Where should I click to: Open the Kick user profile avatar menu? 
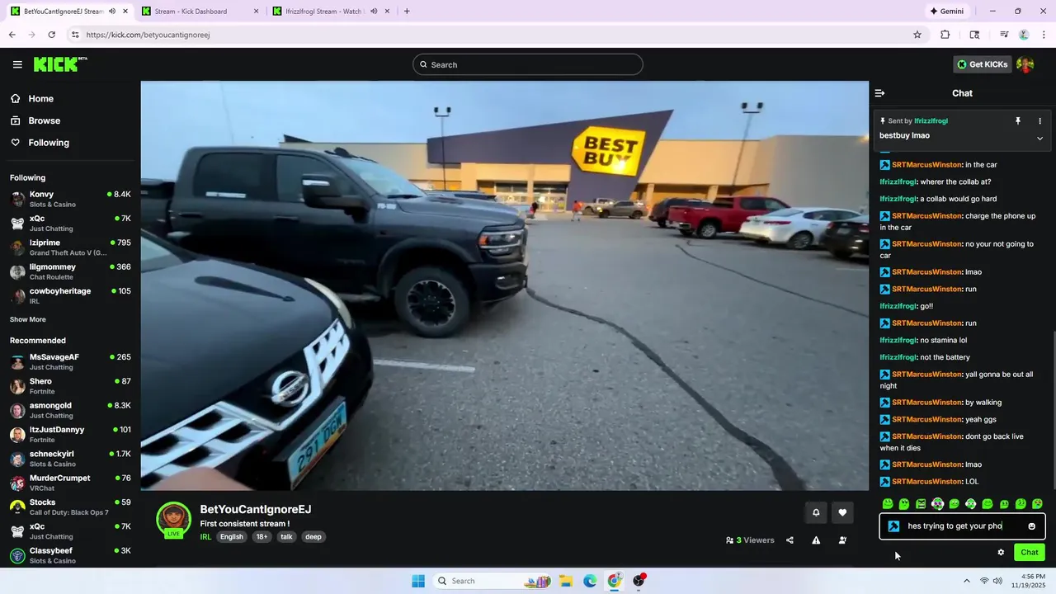tap(1025, 64)
